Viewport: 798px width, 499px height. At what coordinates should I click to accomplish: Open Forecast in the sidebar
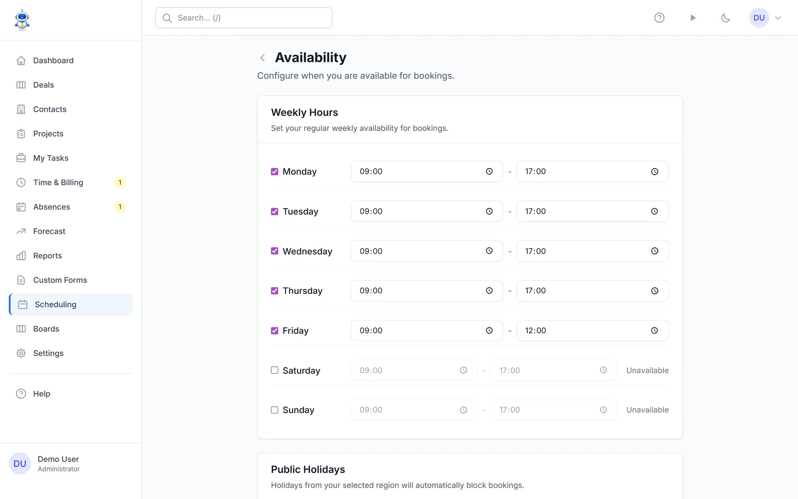click(71, 232)
